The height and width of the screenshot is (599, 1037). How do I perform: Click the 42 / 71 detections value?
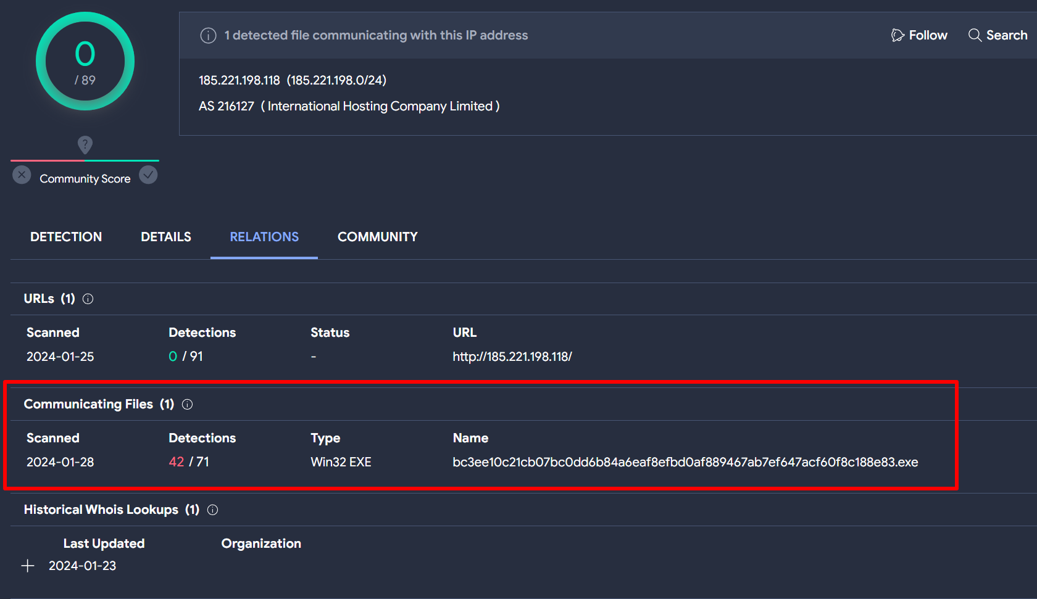coord(189,462)
